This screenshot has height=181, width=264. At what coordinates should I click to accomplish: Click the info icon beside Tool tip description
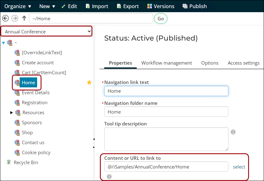[233, 132]
